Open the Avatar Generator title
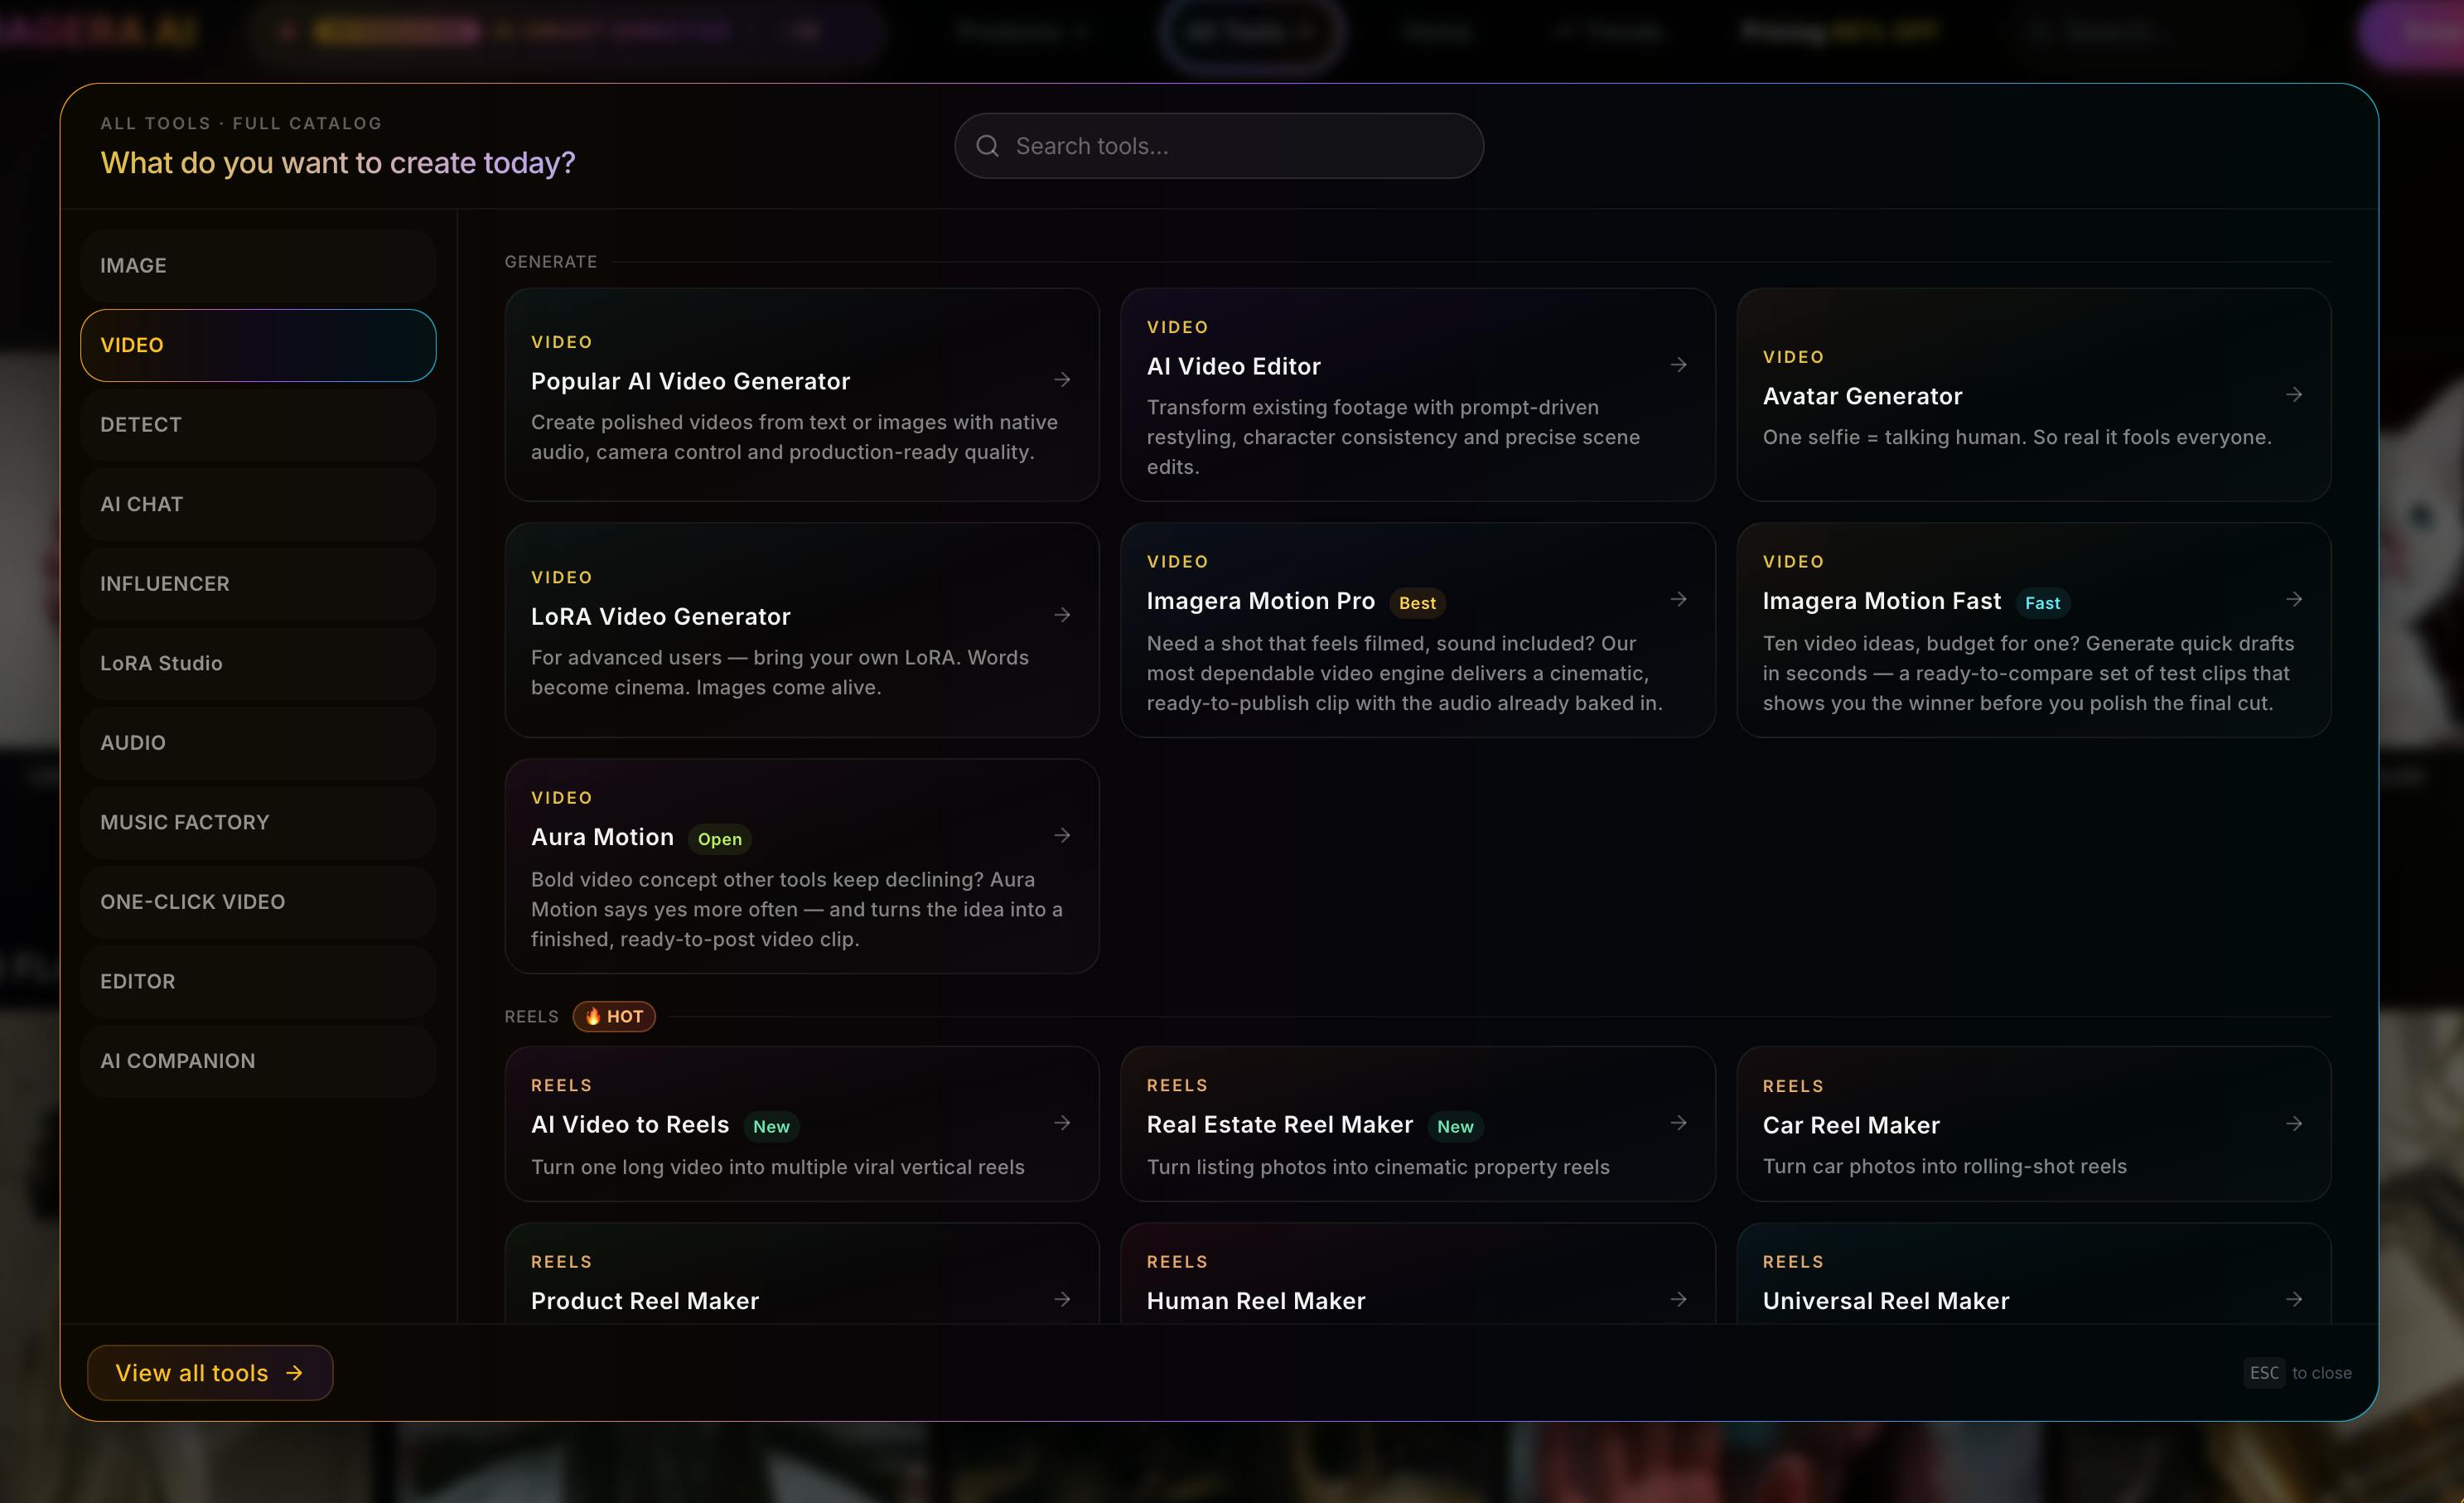The width and height of the screenshot is (2464, 1503). point(1862,396)
